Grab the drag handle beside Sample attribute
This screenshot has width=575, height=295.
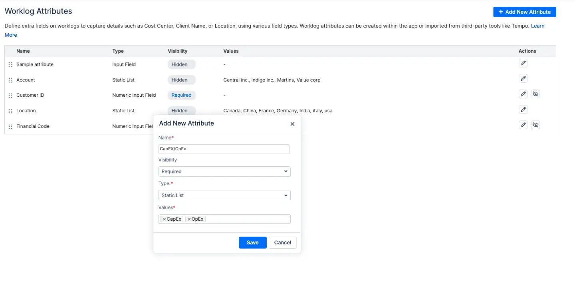pyautogui.click(x=10, y=64)
